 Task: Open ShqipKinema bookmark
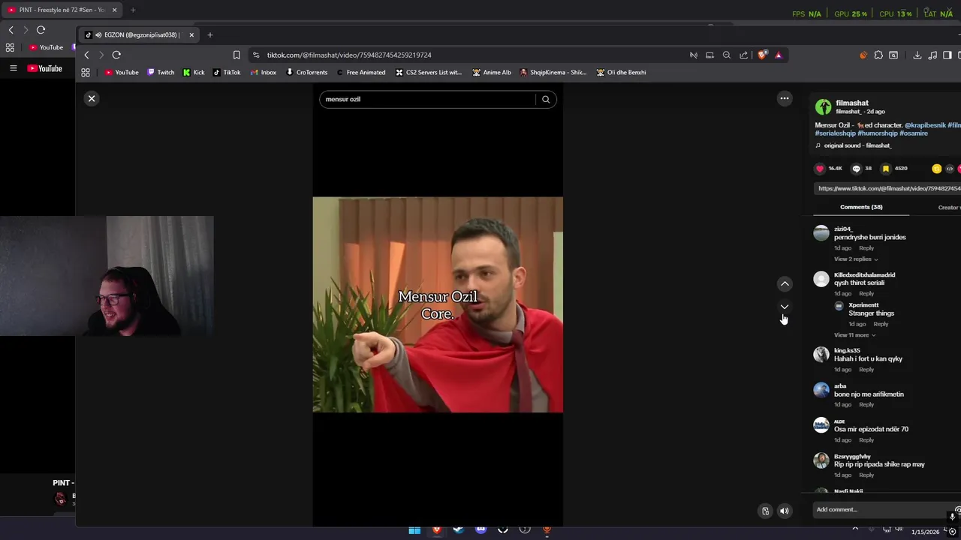553,73
